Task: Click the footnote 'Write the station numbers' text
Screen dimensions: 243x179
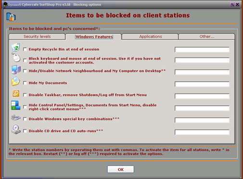Action: click(x=119, y=152)
